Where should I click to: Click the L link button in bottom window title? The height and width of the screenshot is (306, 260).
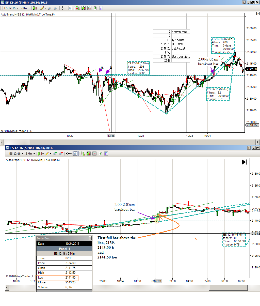(x=249, y=148)
